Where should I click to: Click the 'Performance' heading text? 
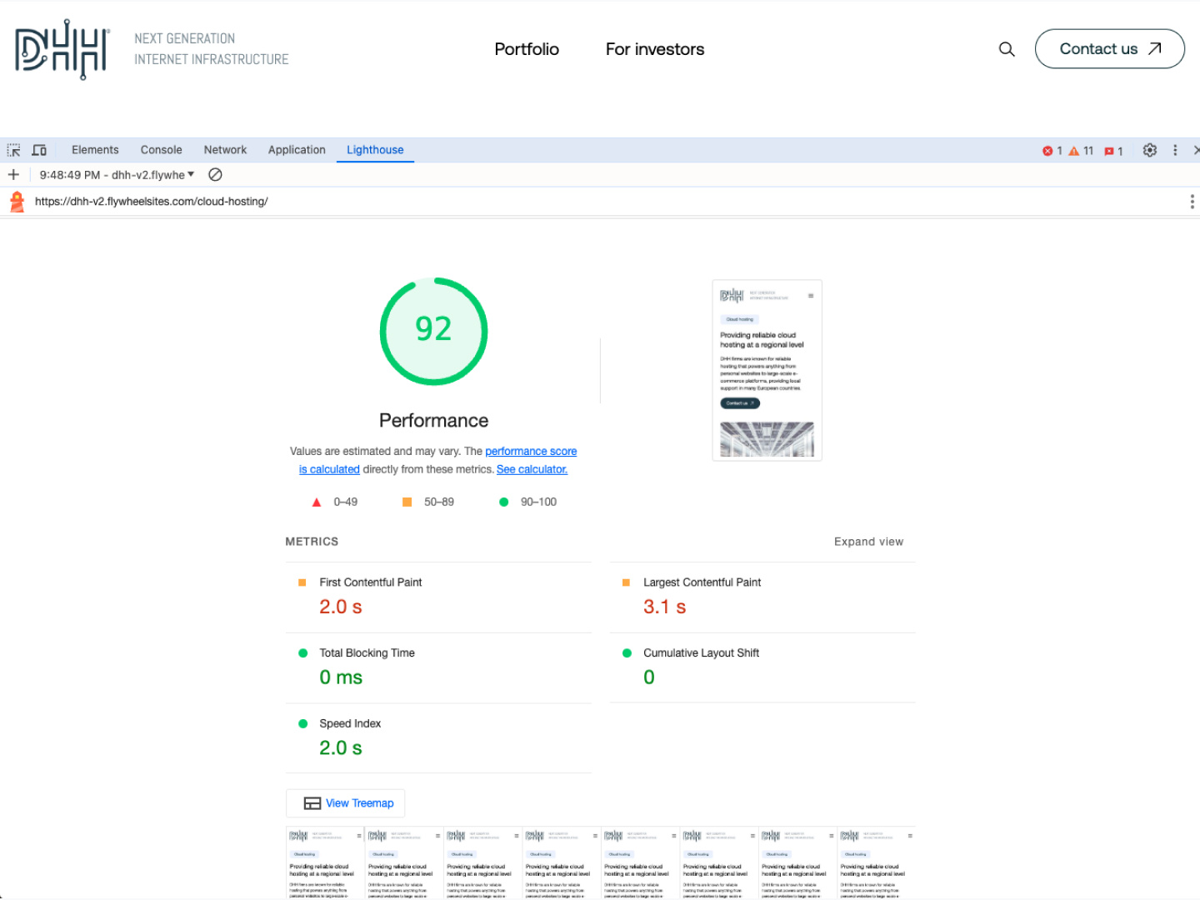point(433,421)
